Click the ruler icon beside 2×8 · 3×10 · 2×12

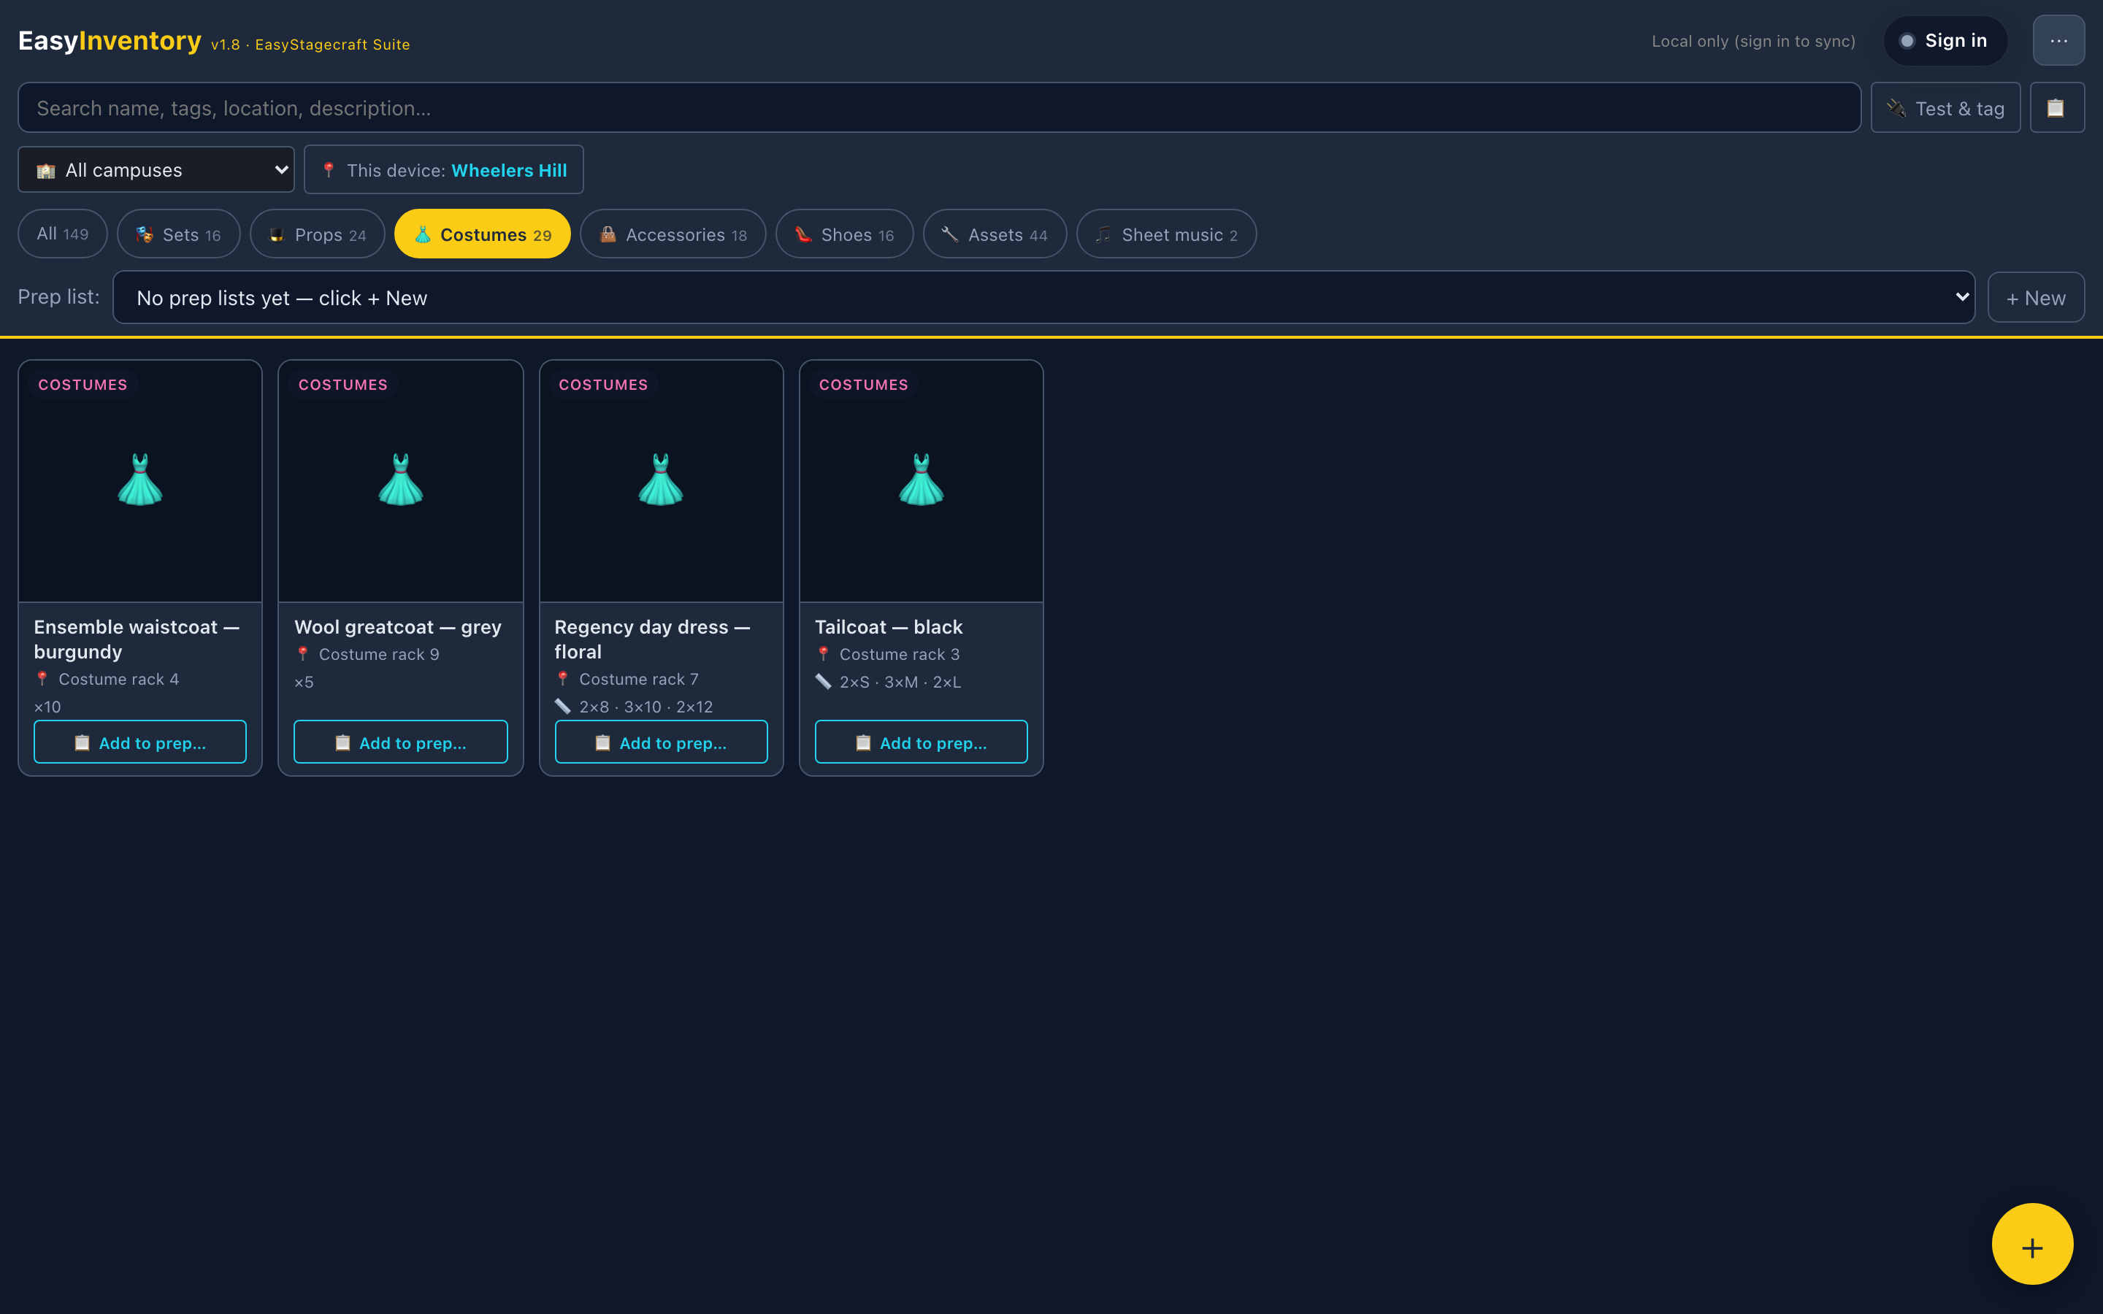pos(562,707)
